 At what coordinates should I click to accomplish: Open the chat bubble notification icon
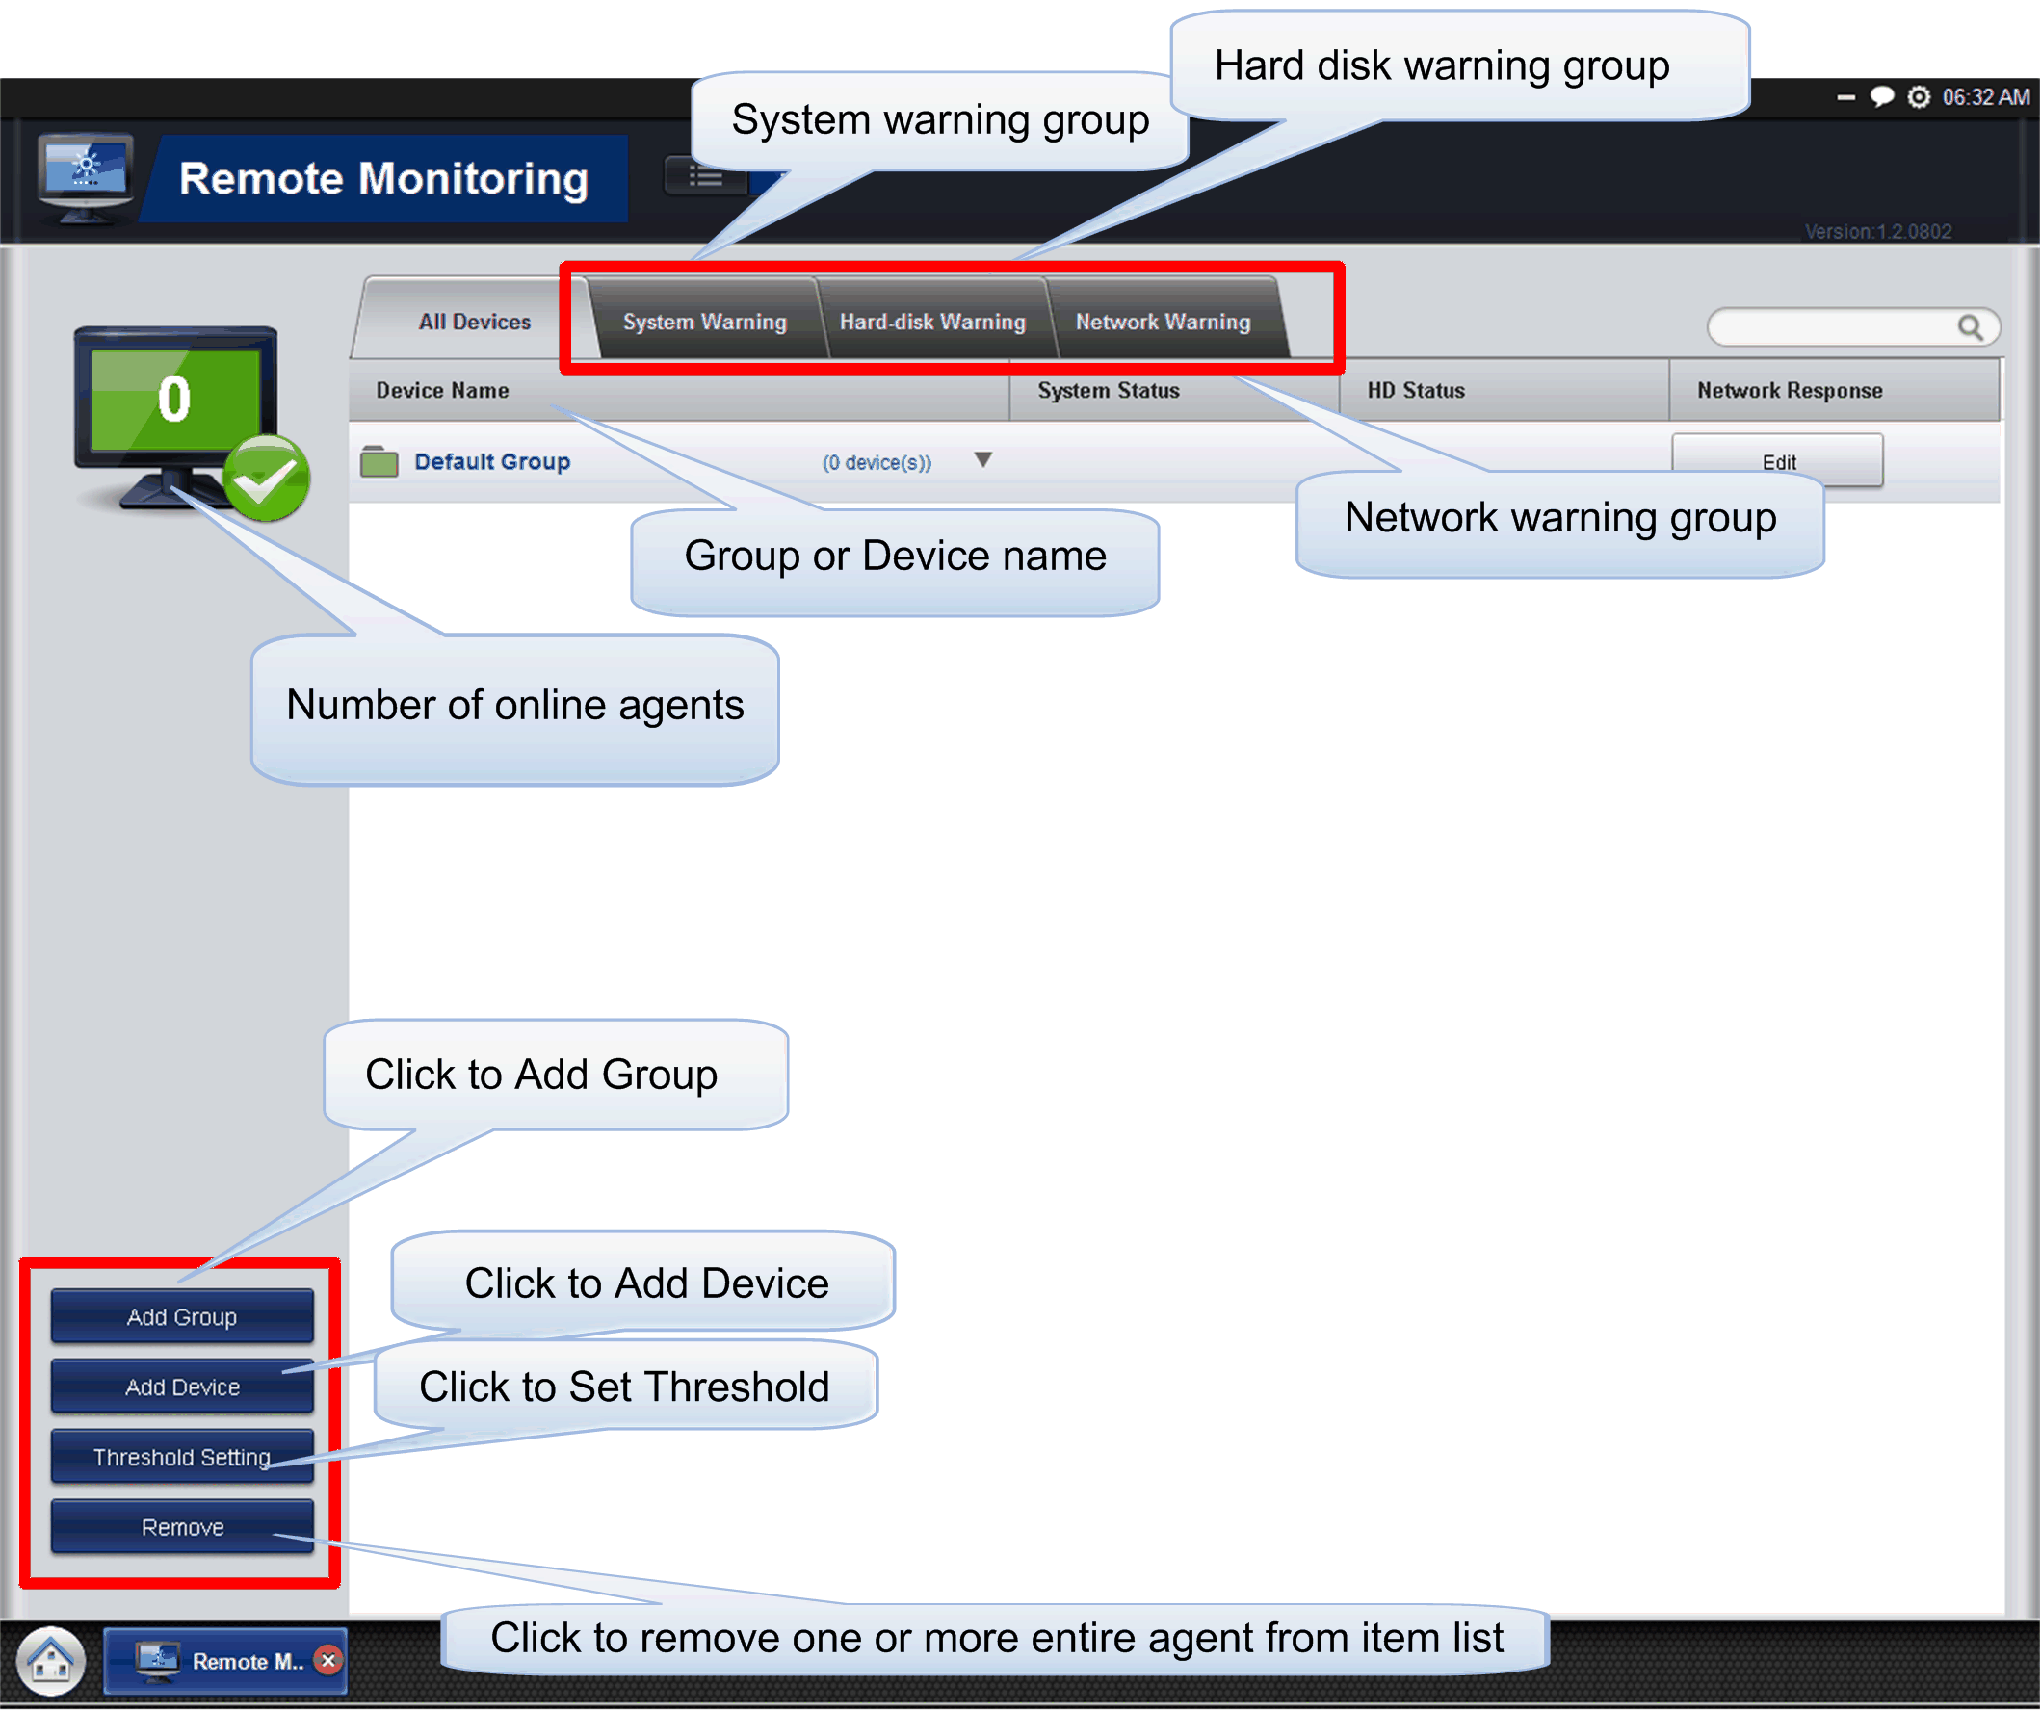(1882, 97)
